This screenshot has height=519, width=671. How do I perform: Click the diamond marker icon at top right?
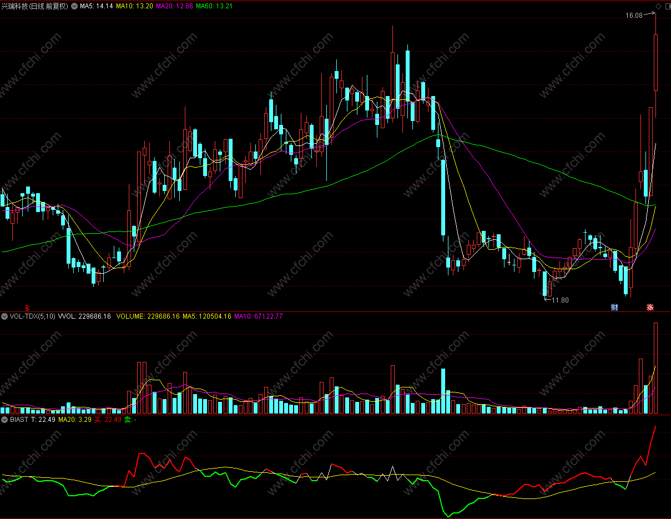coord(658,6)
